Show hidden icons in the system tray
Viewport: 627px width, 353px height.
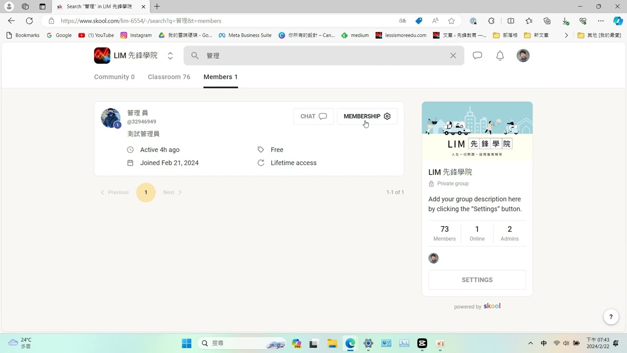click(x=530, y=343)
